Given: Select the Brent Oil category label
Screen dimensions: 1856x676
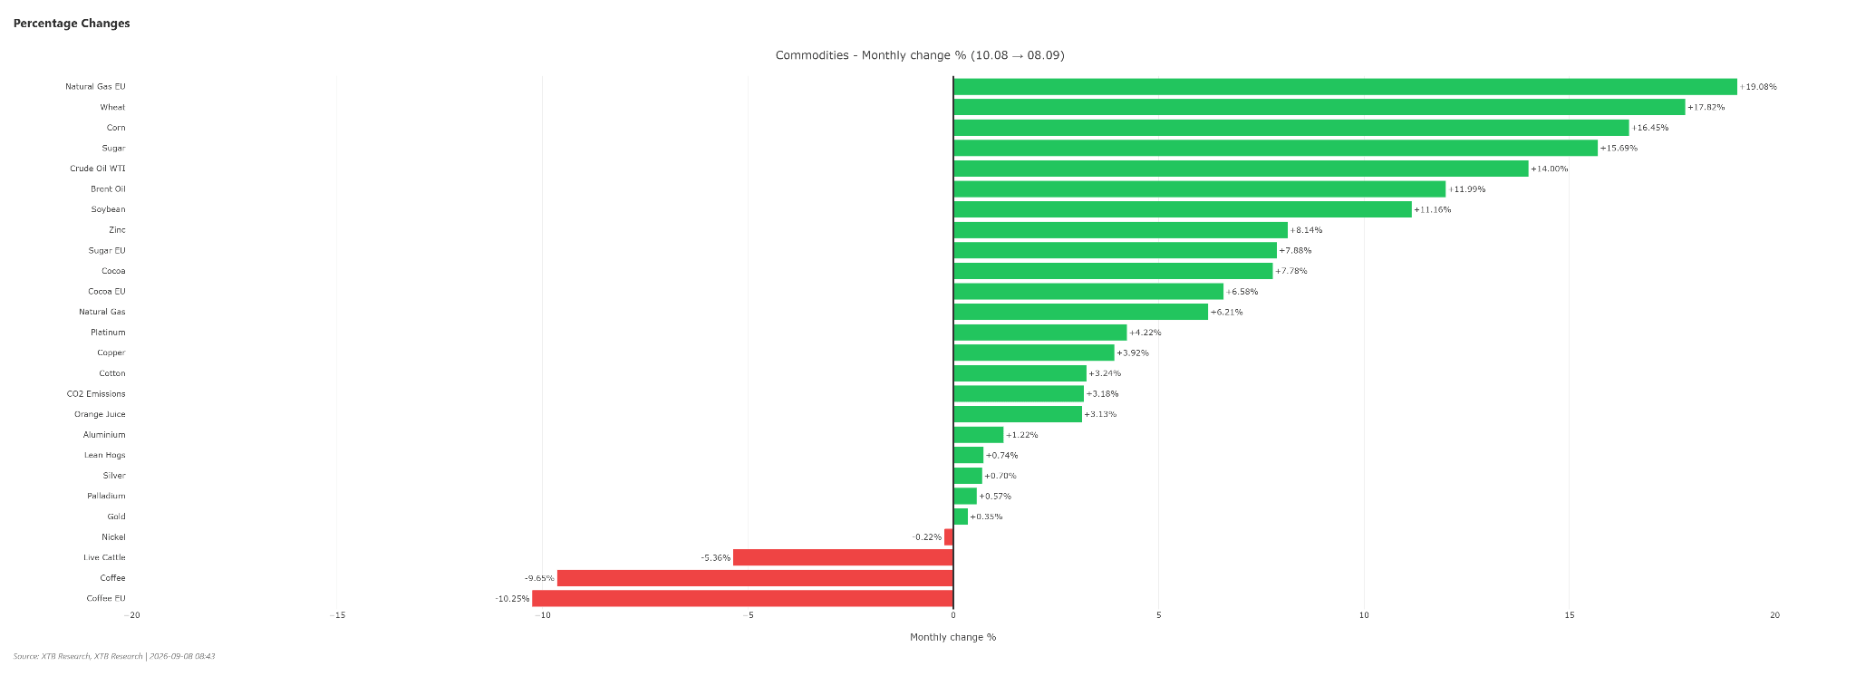Looking at the screenshot, I should (108, 189).
